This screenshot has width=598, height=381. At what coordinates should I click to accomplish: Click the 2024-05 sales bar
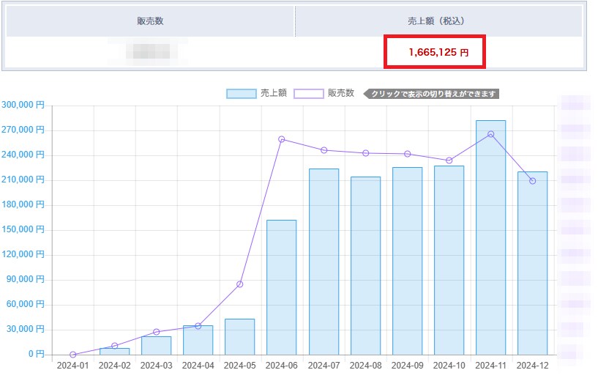239,337
